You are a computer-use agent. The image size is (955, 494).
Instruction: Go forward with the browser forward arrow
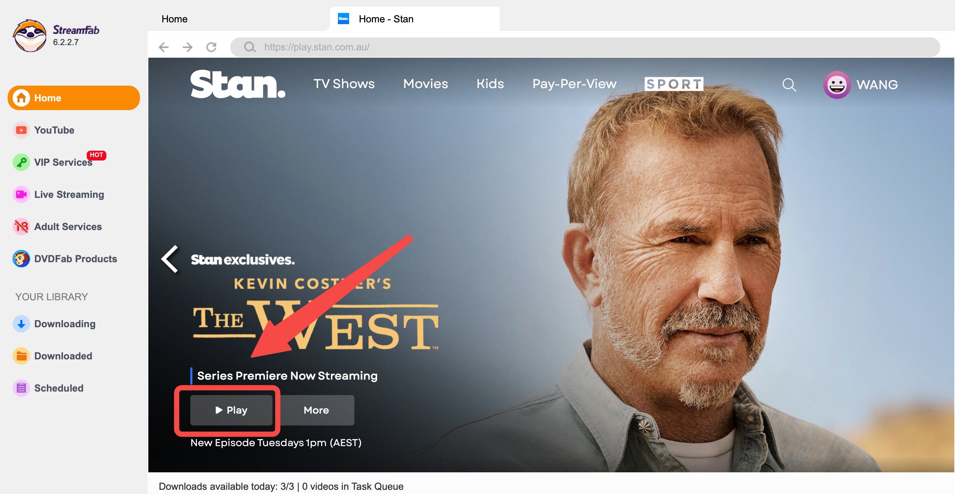point(188,47)
